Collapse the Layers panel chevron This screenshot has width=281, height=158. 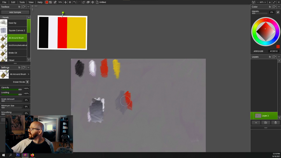(279, 57)
